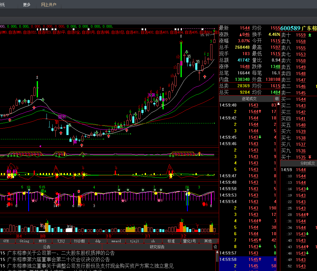Click the 逐笔成交 panel header
Image resolution: width=317 pixels, height=271 pixels.
tap(249, 99)
